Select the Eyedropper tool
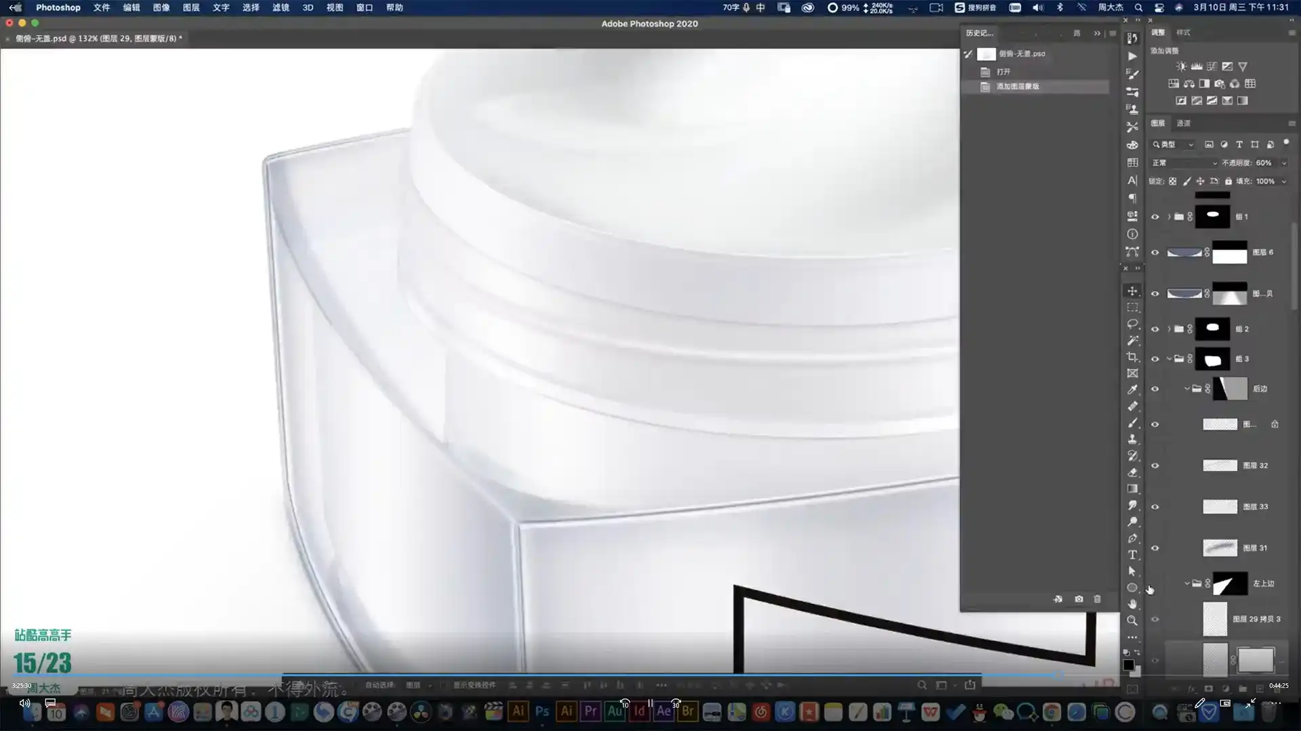Image resolution: width=1301 pixels, height=731 pixels. pyautogui.click(x=1132, y=390)
